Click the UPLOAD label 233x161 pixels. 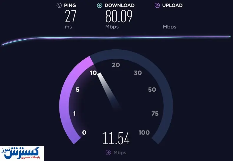click(172, 6)
